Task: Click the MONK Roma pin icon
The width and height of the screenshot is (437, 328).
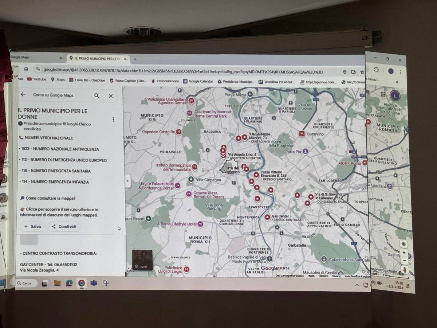Action: pyautogui.click(x=365, y=163)
